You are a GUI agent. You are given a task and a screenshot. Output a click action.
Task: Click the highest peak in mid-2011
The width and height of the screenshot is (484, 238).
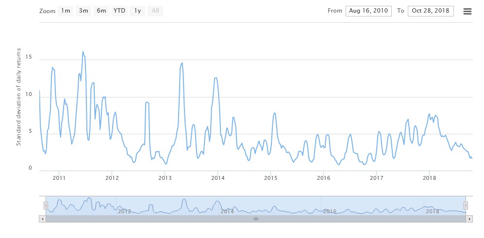tap(83, 51)
